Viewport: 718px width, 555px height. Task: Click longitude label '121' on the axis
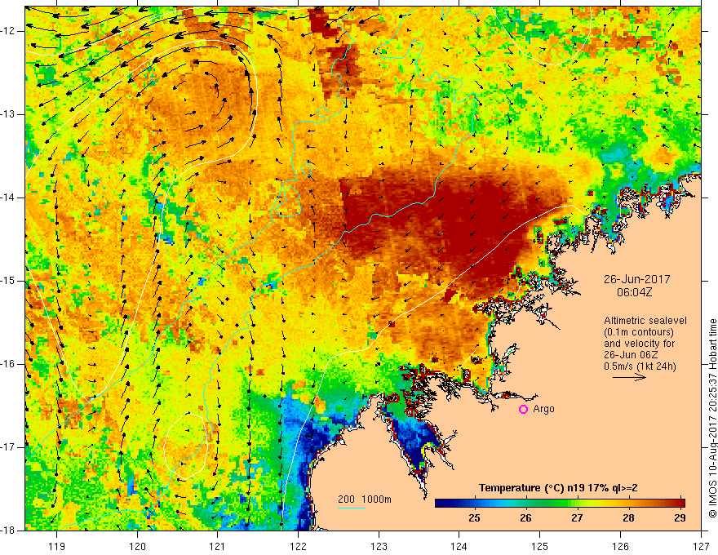coord(218,546)
